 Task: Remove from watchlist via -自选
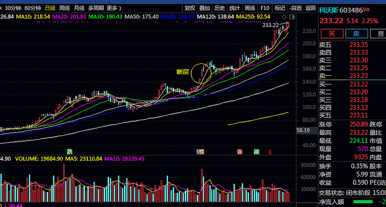295,8
